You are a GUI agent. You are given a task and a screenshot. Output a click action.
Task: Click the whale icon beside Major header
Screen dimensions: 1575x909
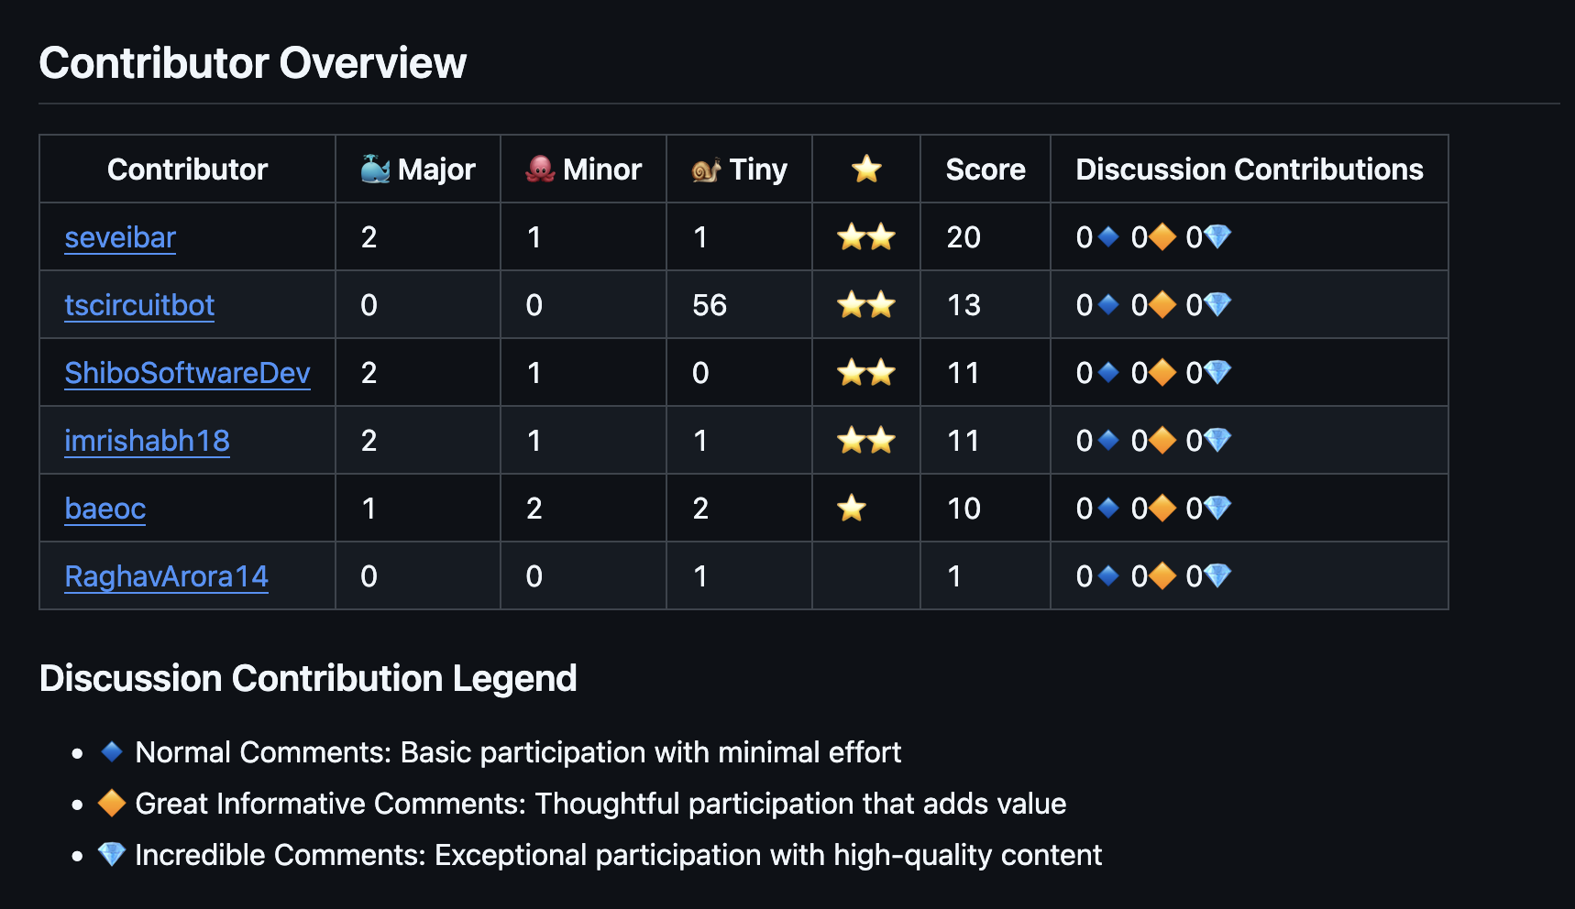coord(376,169)
